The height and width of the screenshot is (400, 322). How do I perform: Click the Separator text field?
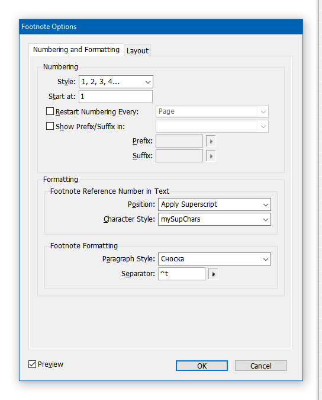pyautogui.click(x=182, y=274)
